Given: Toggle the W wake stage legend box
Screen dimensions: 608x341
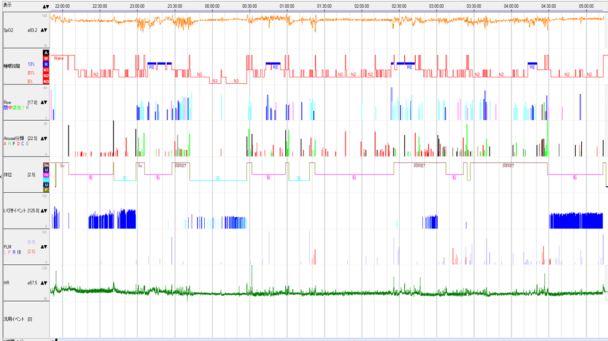Looking at the screenshot, I should point(46,58).
